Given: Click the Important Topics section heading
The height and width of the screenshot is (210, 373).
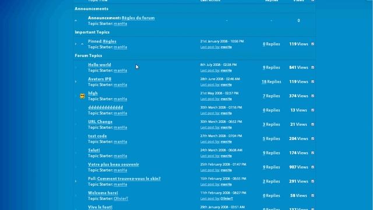Looking at the screenshot, I should 92,33.
